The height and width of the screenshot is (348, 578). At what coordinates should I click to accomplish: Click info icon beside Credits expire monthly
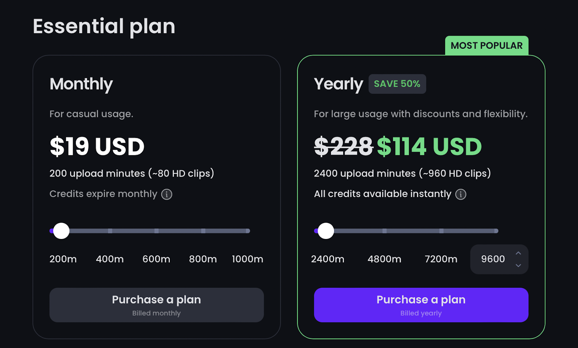pos(167,194)
